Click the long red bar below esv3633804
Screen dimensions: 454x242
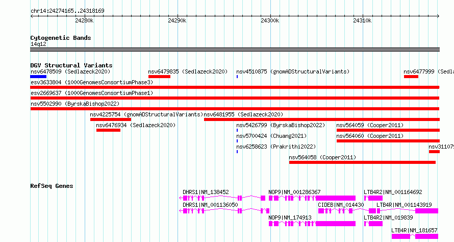[235, 87]
